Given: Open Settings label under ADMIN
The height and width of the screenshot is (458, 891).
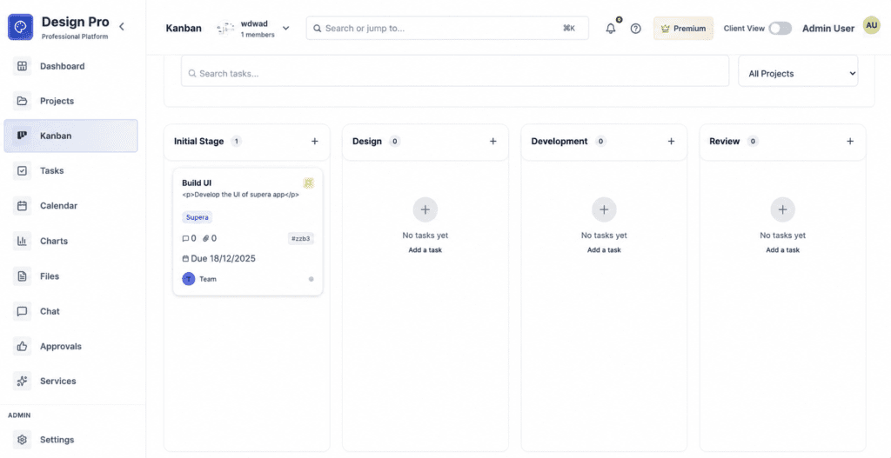Looking at the screenshot, I should pyautogui.click(x=57, y=440).
